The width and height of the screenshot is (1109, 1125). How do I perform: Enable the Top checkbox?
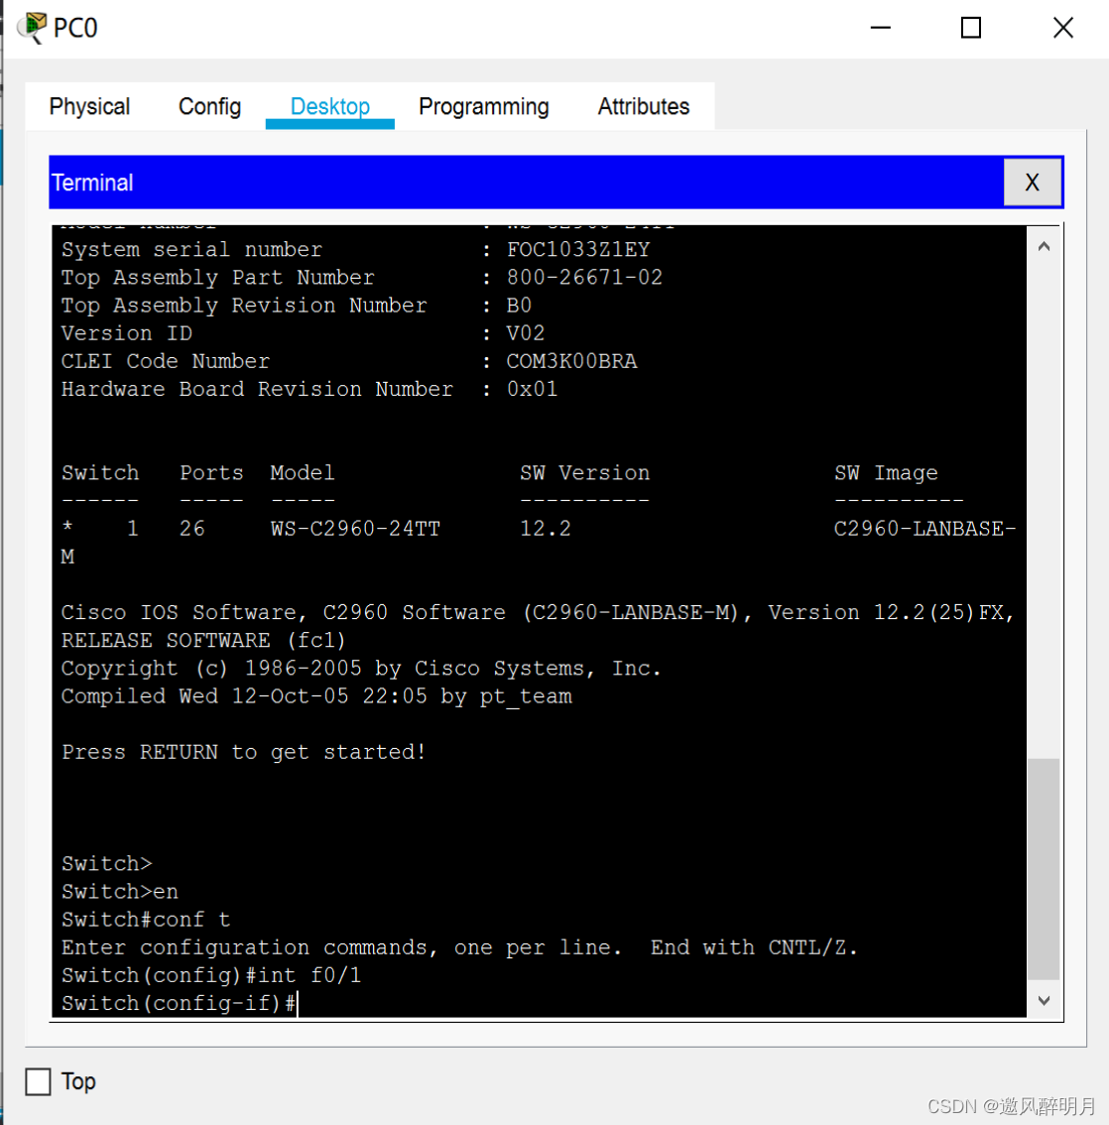tap(38, 1081)
